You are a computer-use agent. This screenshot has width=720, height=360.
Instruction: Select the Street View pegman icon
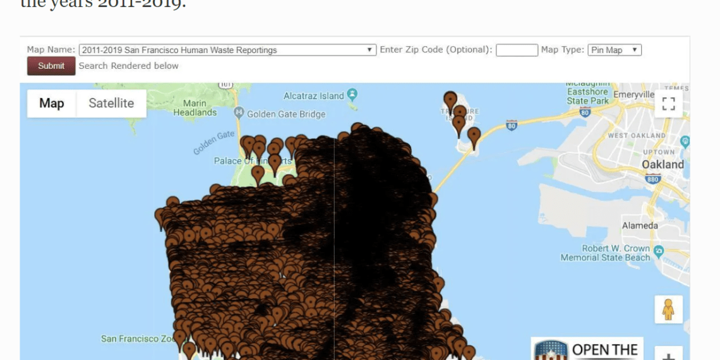click(x=668, y=309)
